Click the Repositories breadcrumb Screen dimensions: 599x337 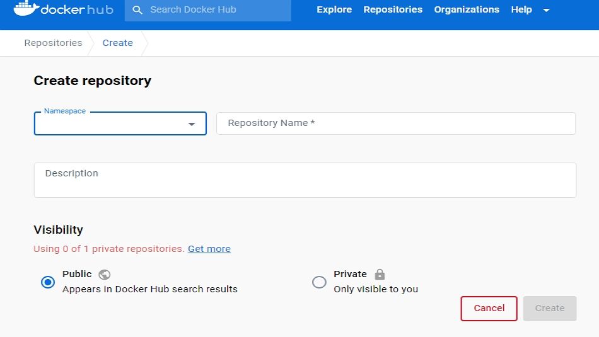pos(53,43)
